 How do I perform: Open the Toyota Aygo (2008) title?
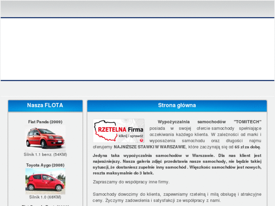point(45,165)
